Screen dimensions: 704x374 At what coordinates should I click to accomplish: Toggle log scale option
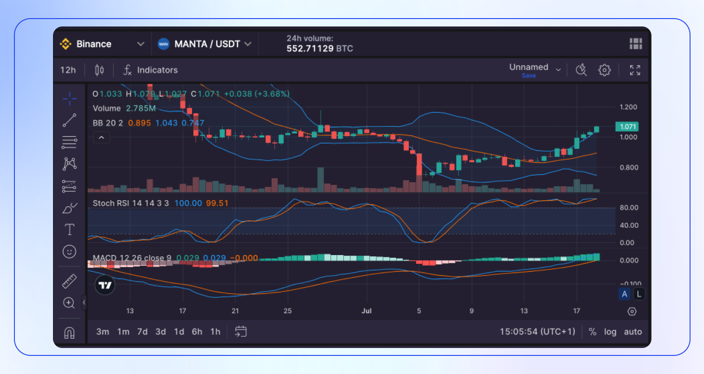click(610, 332)
